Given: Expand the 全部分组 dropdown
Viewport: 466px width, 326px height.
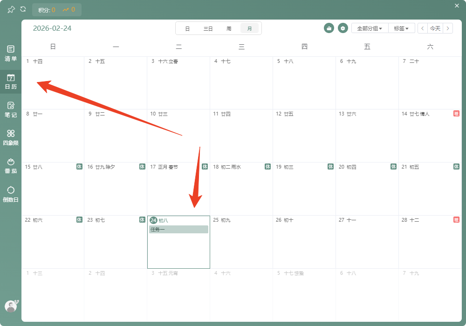Looking at the screenshot, I should [370, 28].
